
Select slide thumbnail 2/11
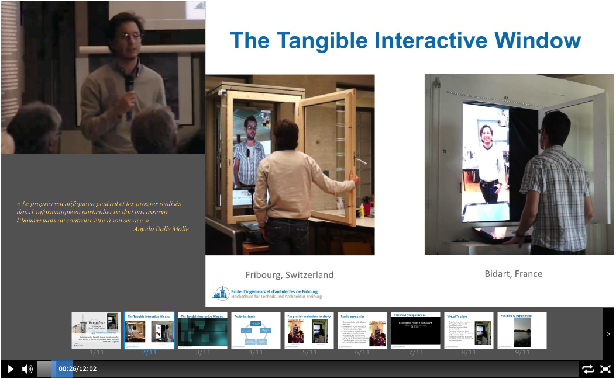point(149,330)
